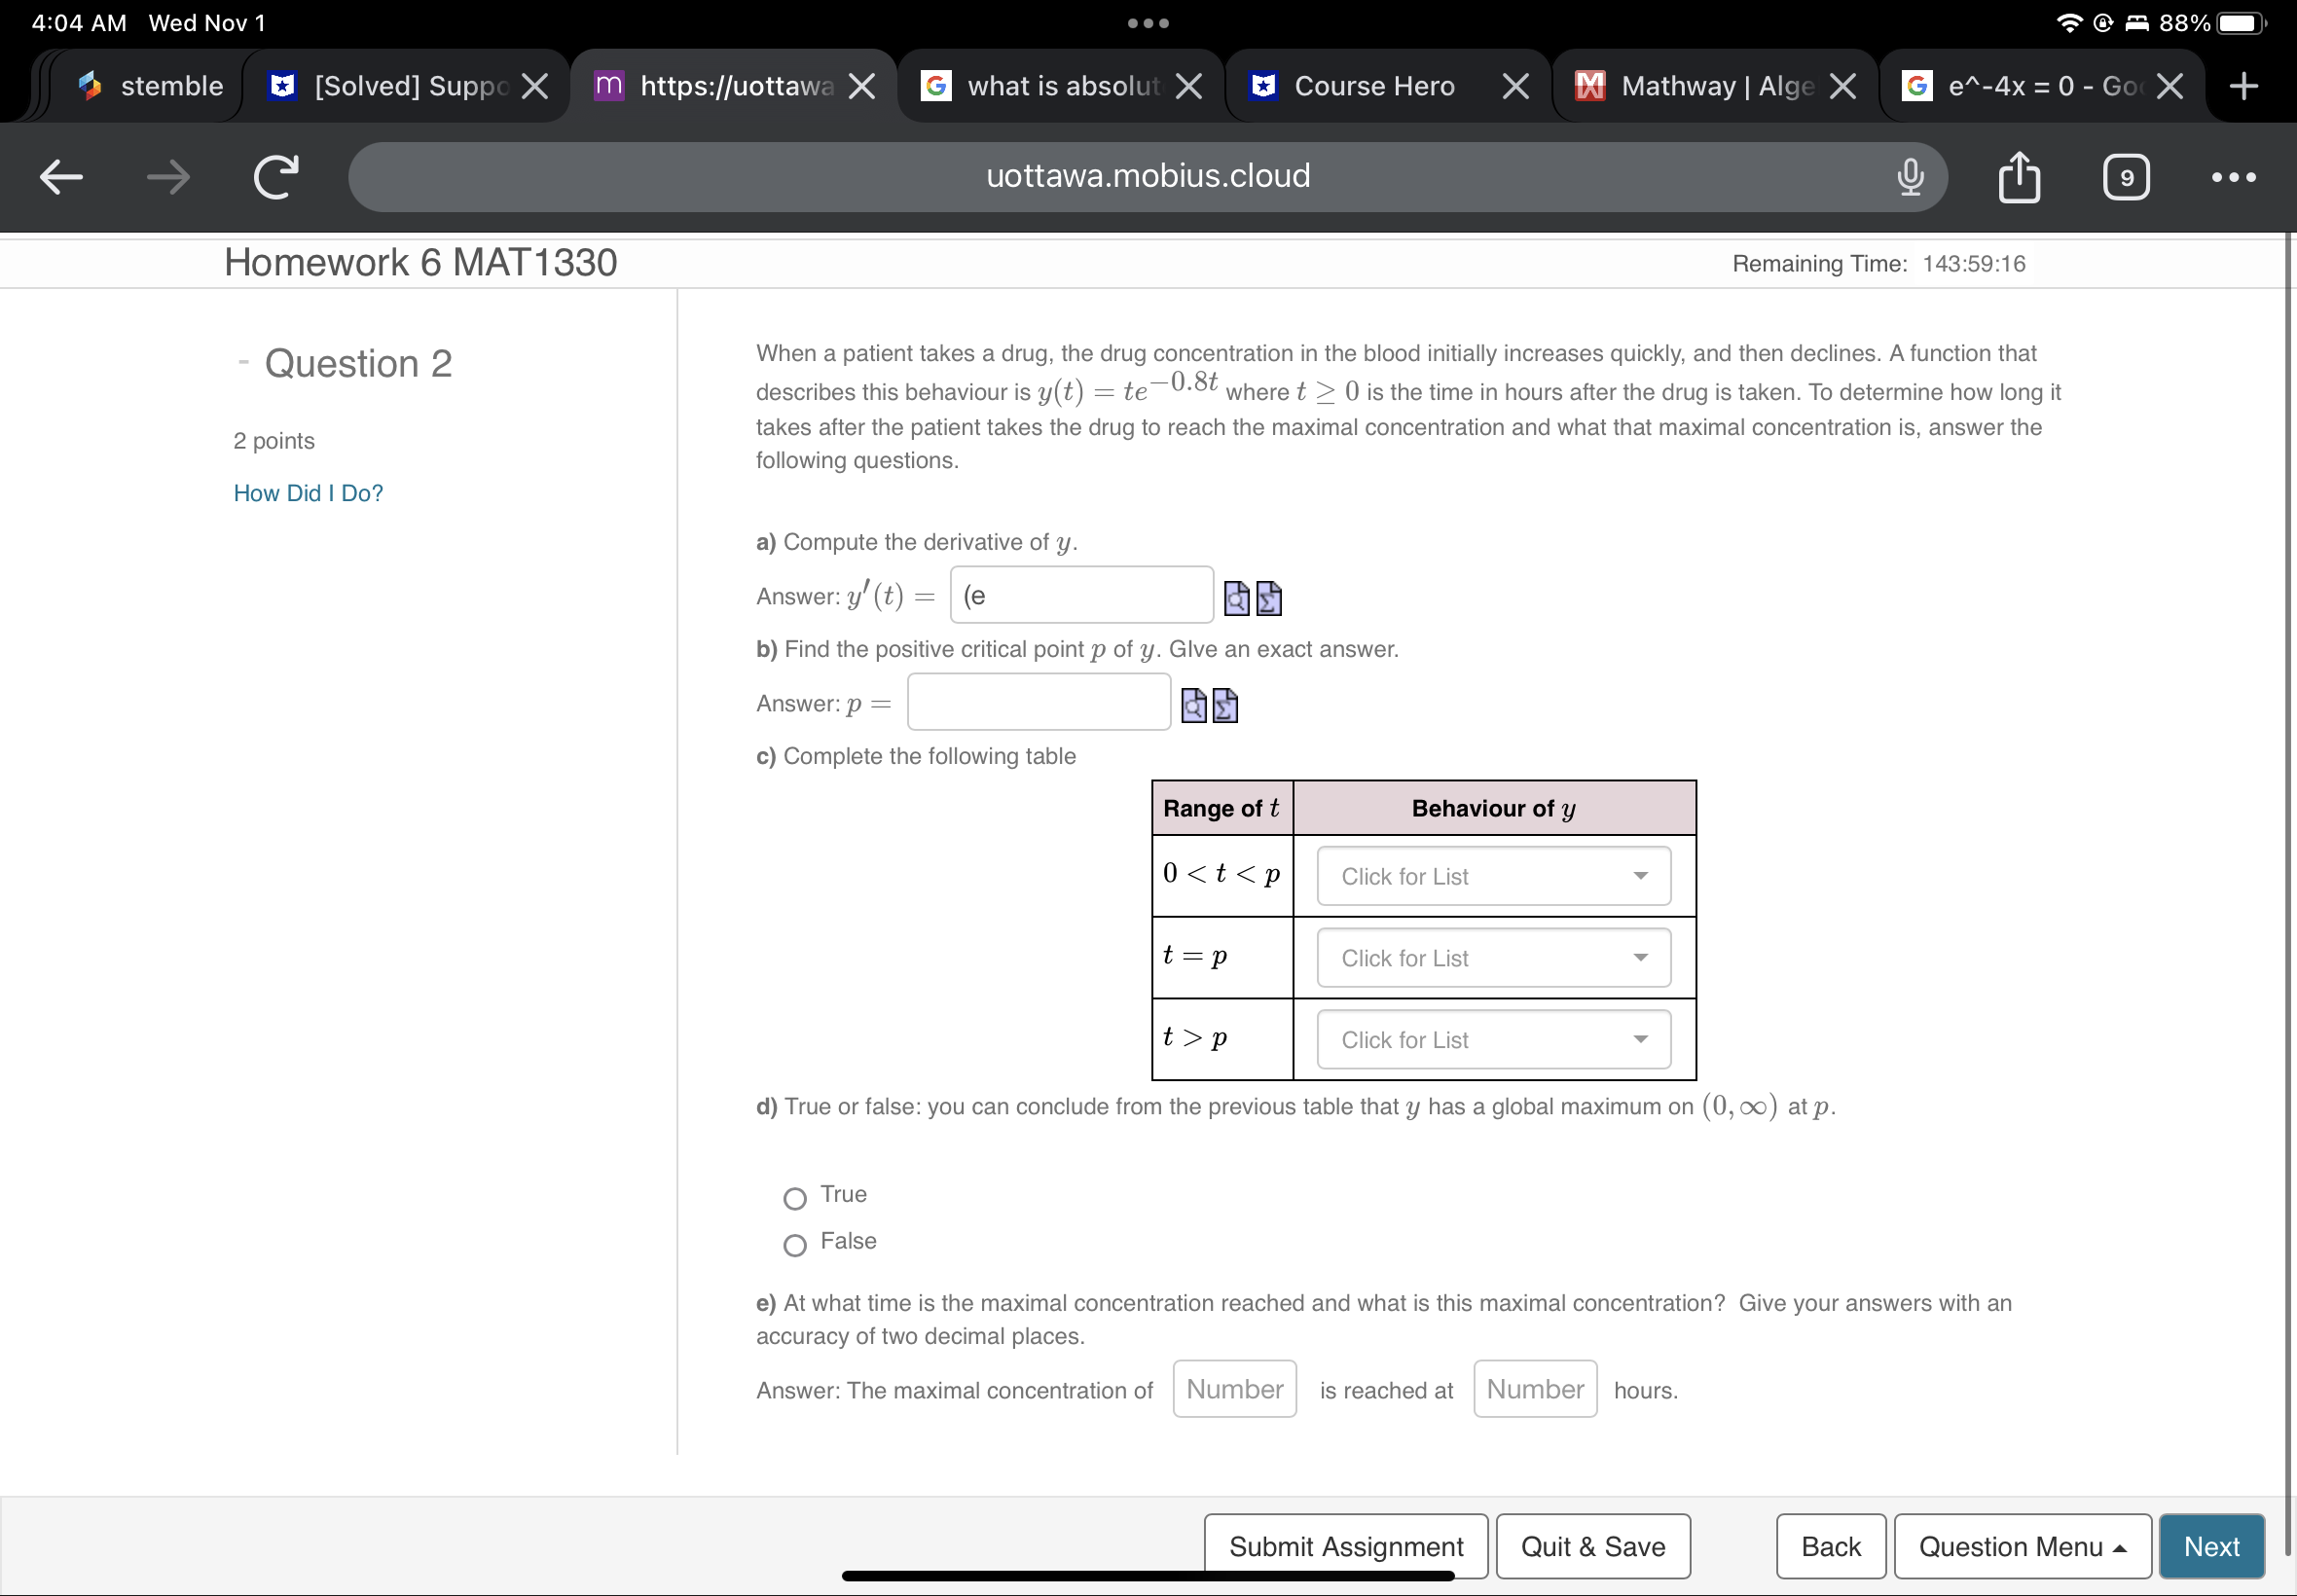Viewport: 2297px width, 1596px height.
Task: Open the Click for List dropdown for t = p
Action: click(x=1490, y=957)
